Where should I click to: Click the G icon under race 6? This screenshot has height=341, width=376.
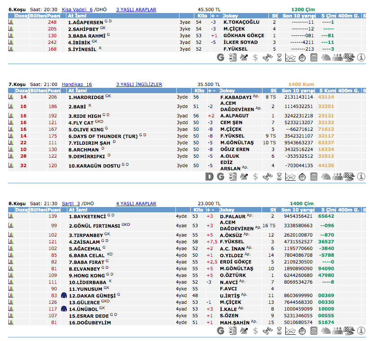coord(220,57)
